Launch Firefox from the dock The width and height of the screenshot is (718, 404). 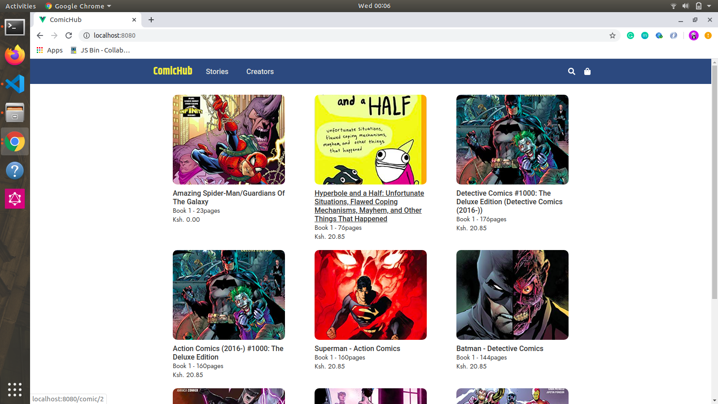[15, 55]
